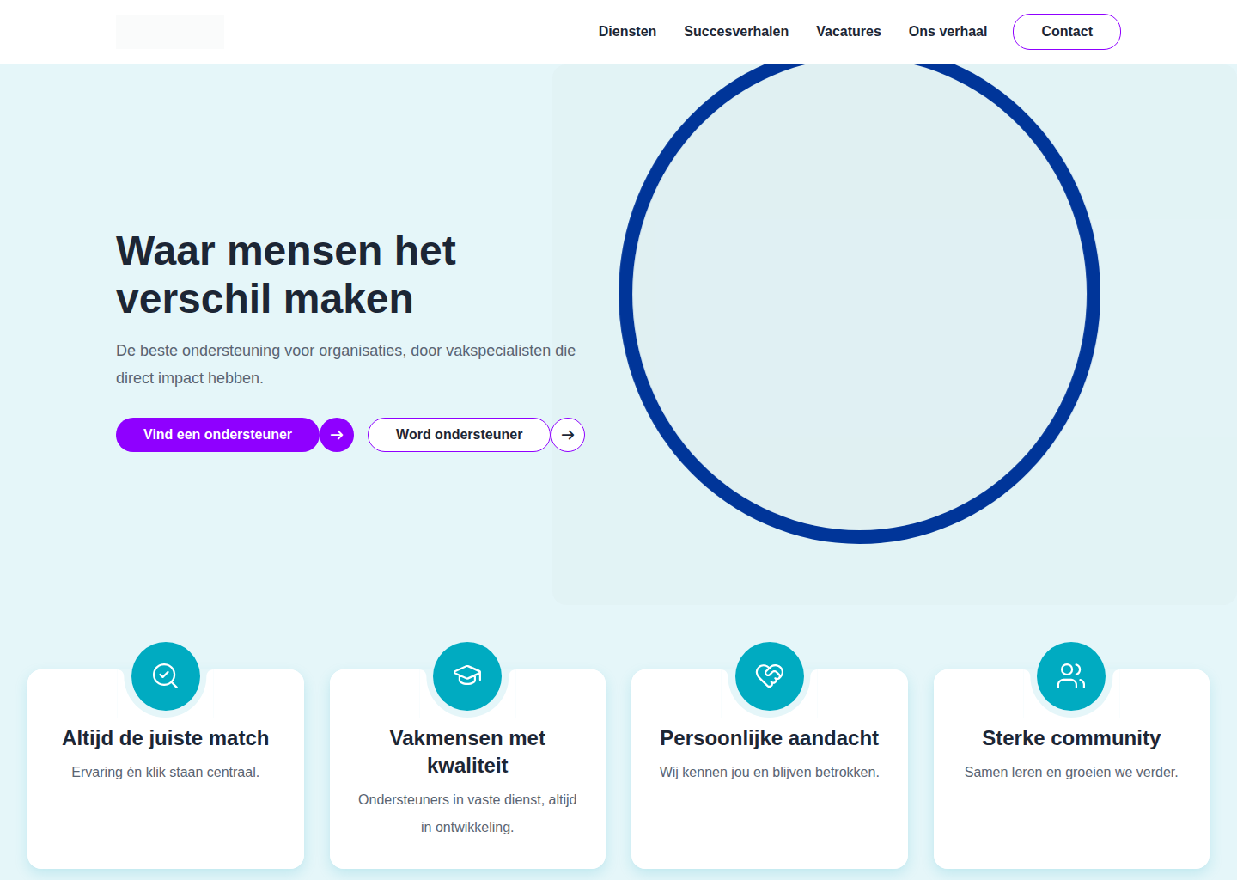Click the outlined arrow circle icon
This screenshot has height=880, width=1237.
(568, 435)
